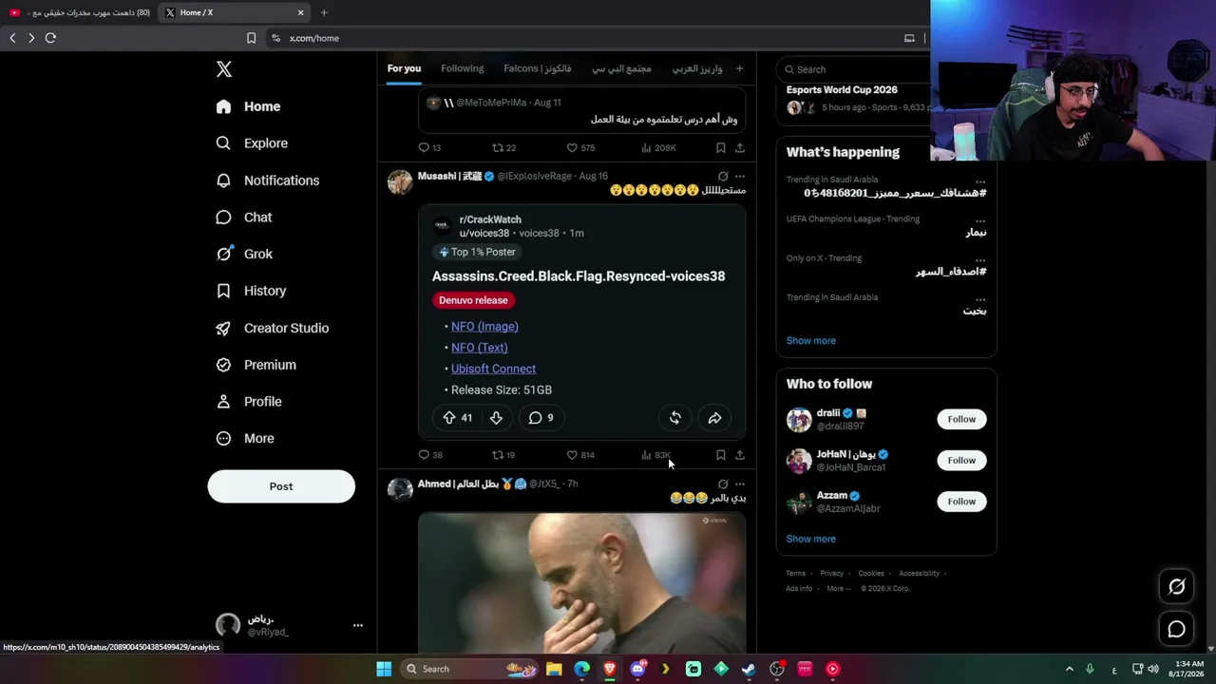Viewport: 1216px width, 684px height.
Task: Click the X logo in the sidebar
Action: (x=224, y=69)
